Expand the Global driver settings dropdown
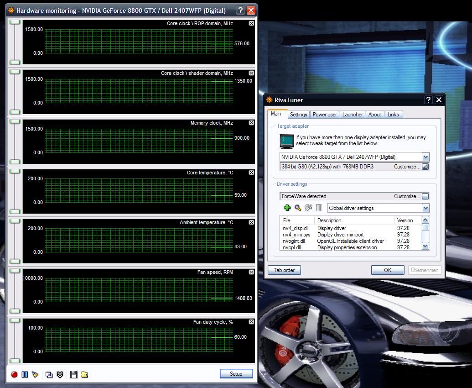The image size is (472, 388). click(425, 208)
